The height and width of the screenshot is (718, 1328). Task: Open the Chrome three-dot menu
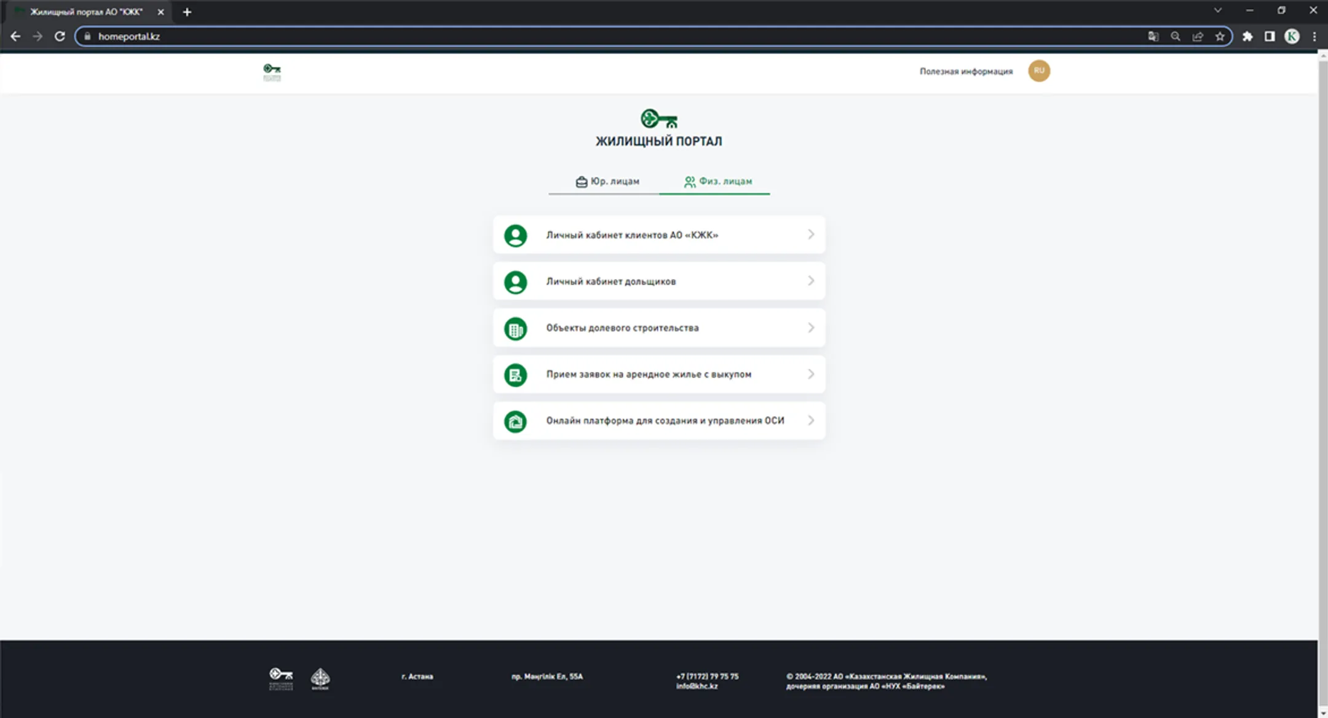click(1314, 36)
